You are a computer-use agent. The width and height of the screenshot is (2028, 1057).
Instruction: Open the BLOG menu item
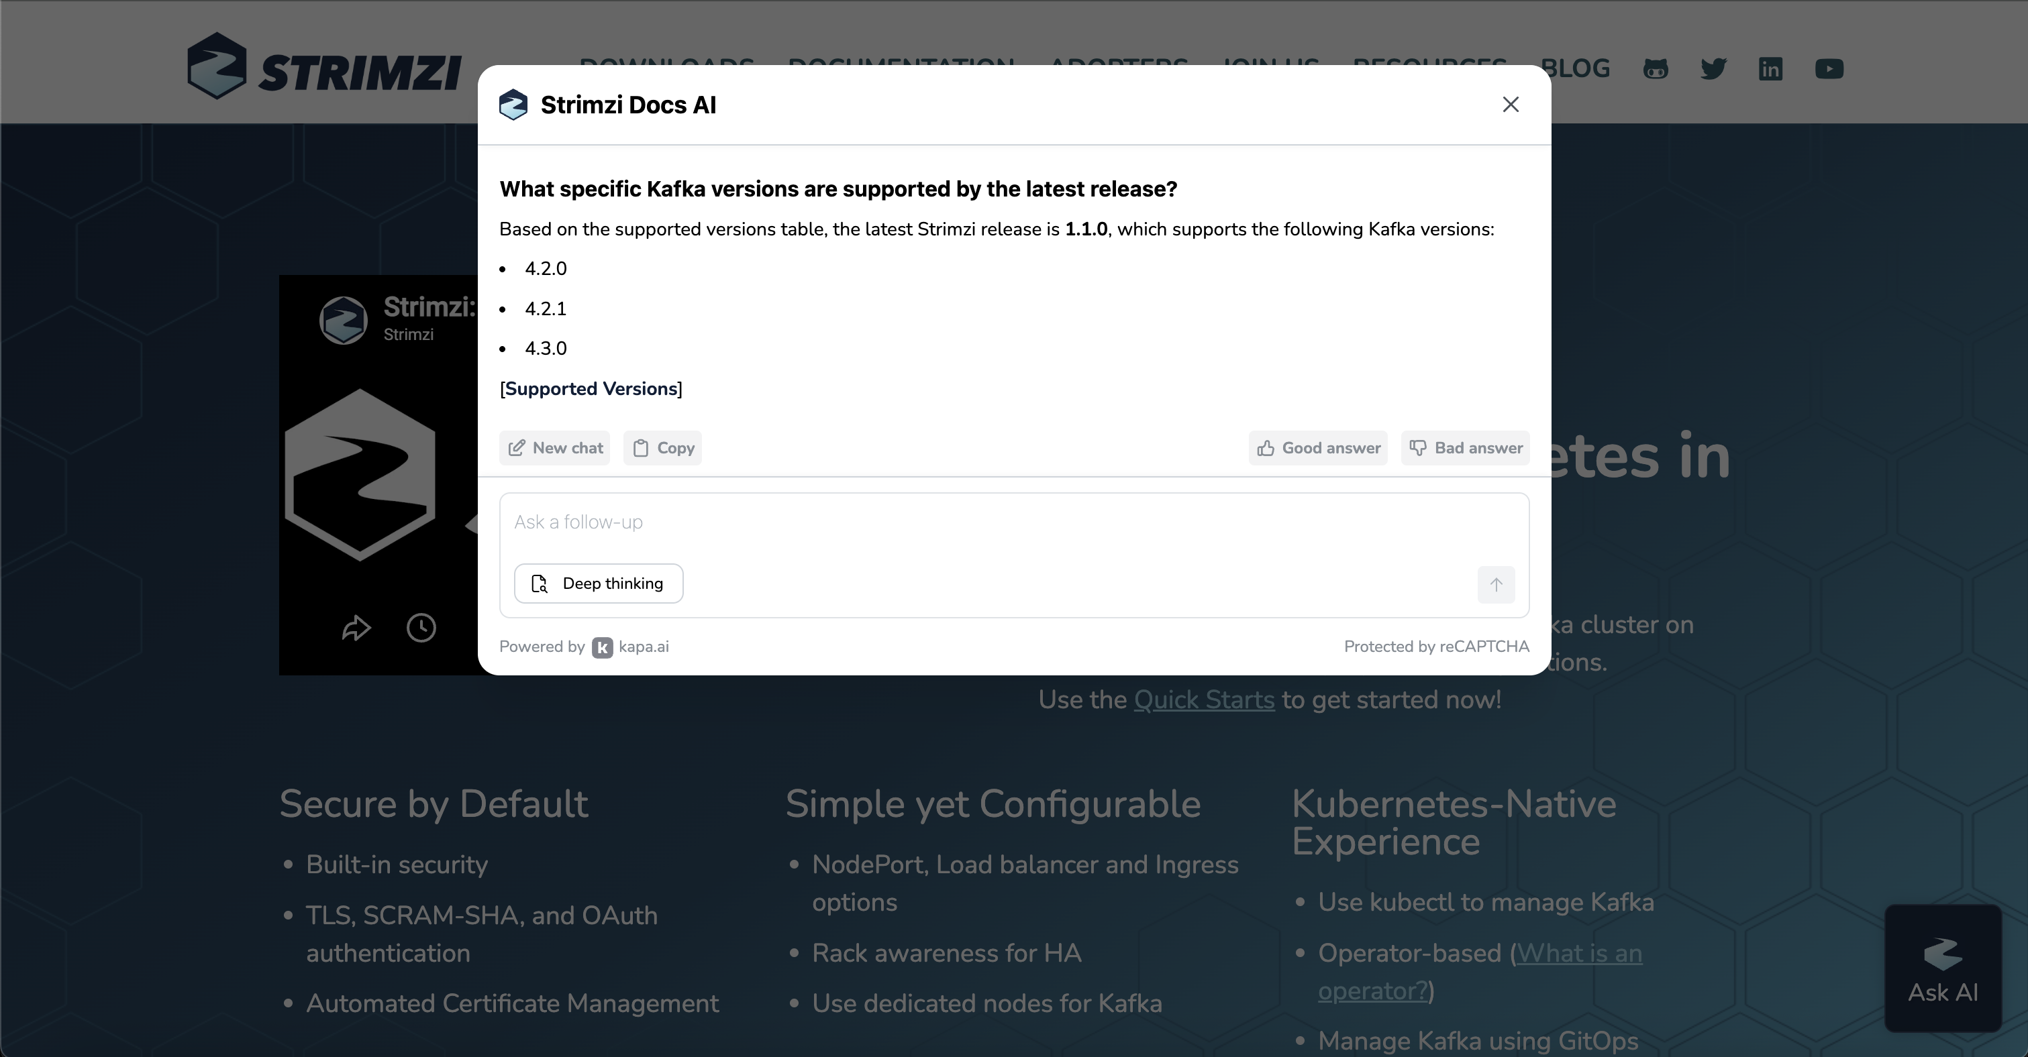pos(1574,68)
